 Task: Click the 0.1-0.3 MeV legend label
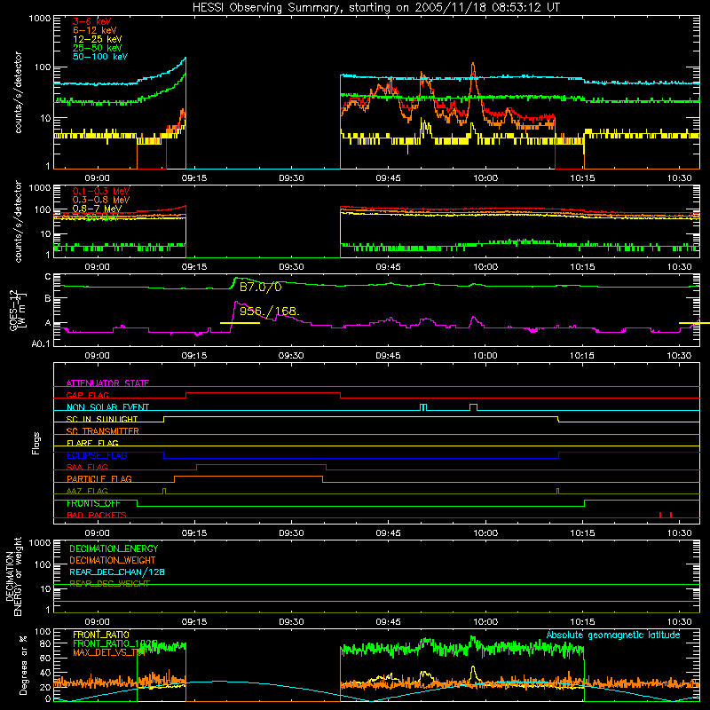(101, 191)
